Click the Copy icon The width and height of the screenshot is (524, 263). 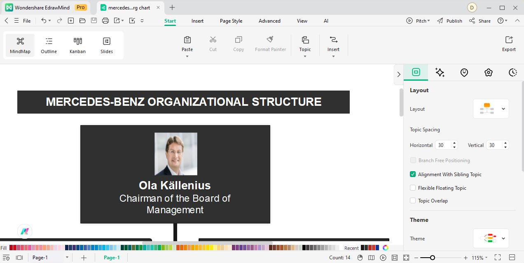[x=239, y=40]
